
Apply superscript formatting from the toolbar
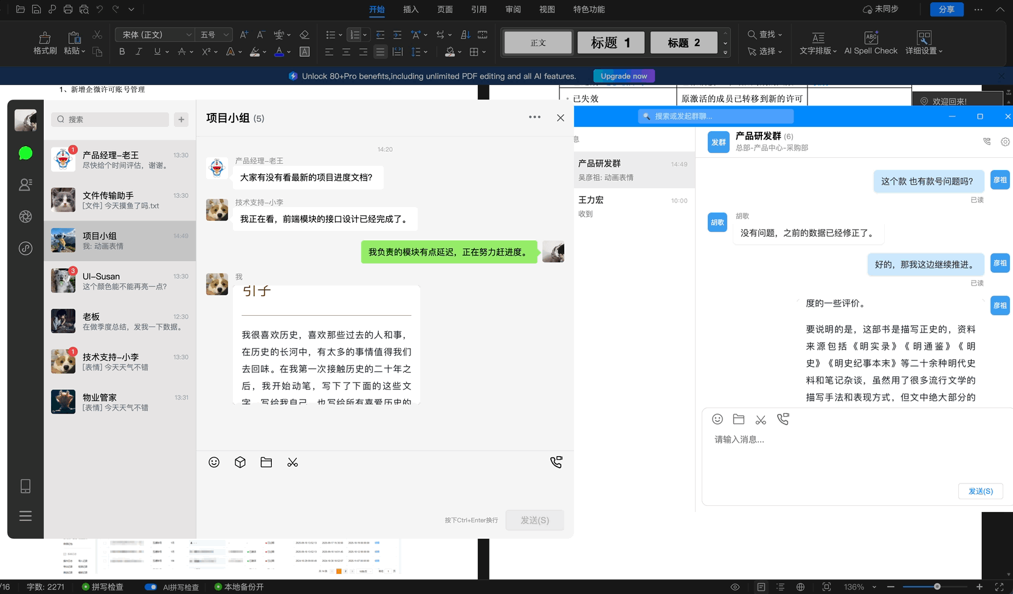(x=205, y=52)
